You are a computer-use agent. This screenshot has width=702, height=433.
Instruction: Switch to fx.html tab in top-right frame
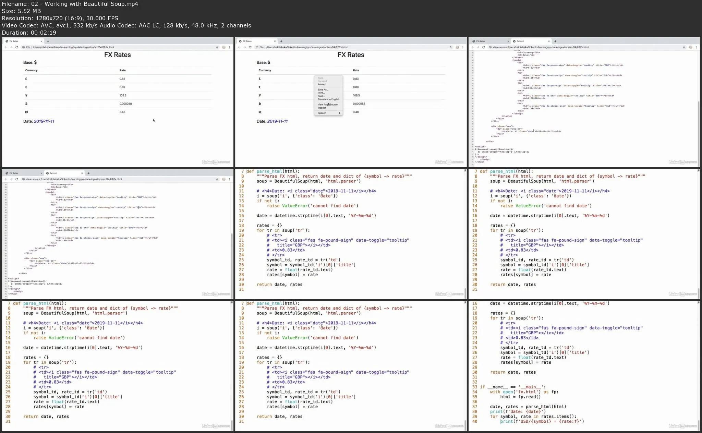pos(520,41)
